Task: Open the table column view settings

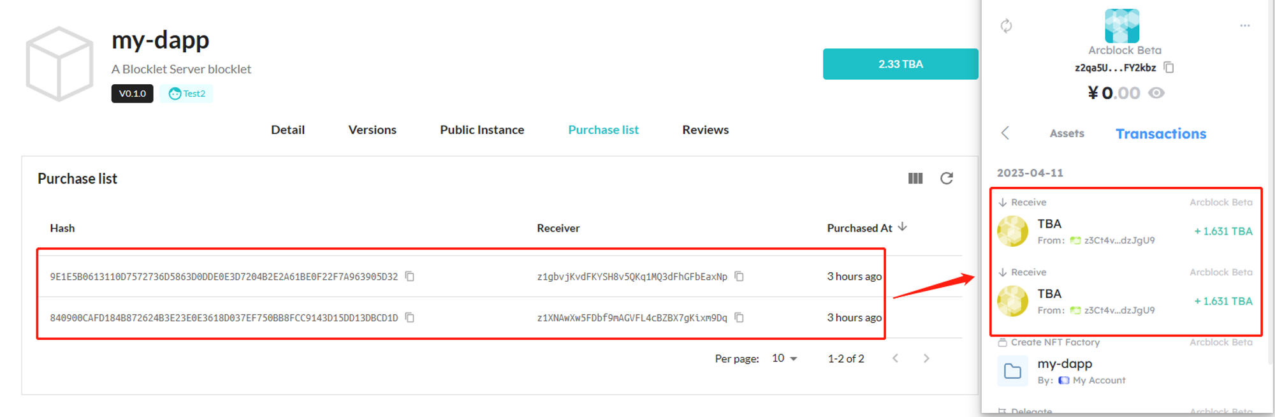Action: coord(915,179)
